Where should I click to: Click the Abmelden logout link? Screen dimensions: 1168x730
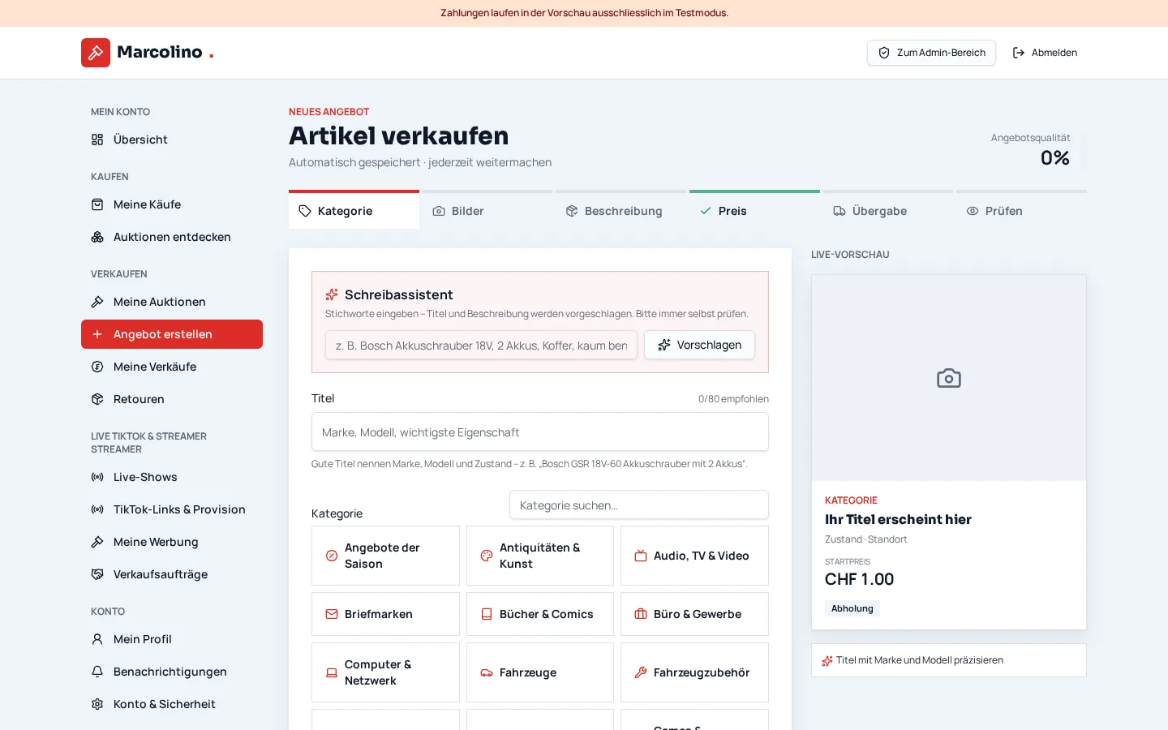click(1045, 53)
